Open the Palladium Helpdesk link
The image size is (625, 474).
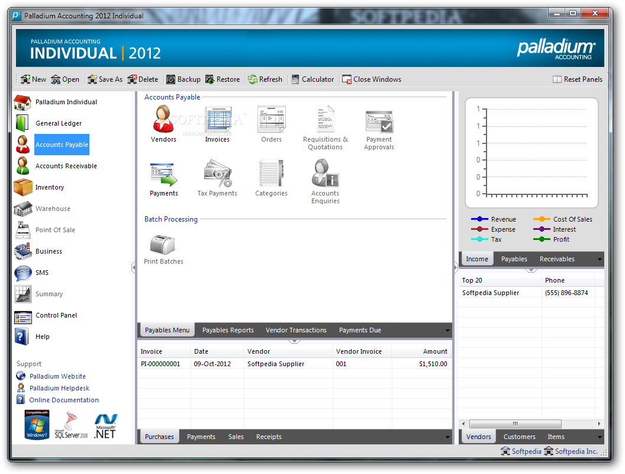tap(59, 388)
